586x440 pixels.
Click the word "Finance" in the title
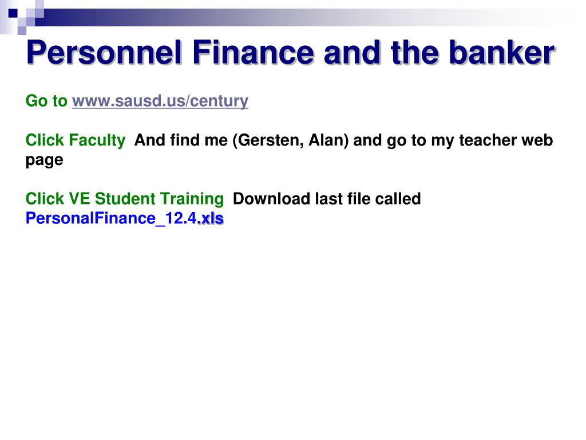tap(253, 53)
